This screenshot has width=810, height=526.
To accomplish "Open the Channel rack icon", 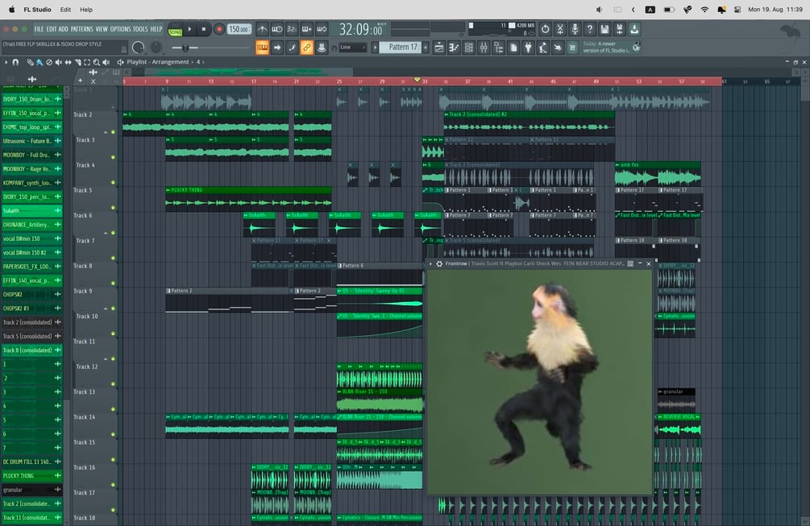I will point(468,48).
